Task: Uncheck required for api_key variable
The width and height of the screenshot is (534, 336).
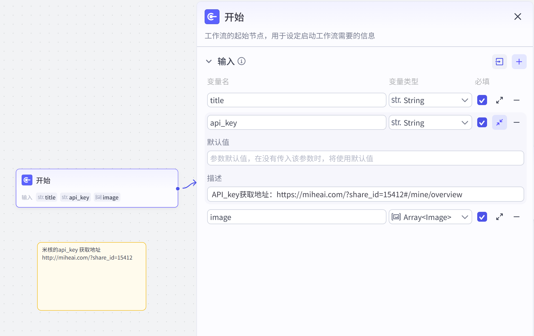Action: pos(482,122)
